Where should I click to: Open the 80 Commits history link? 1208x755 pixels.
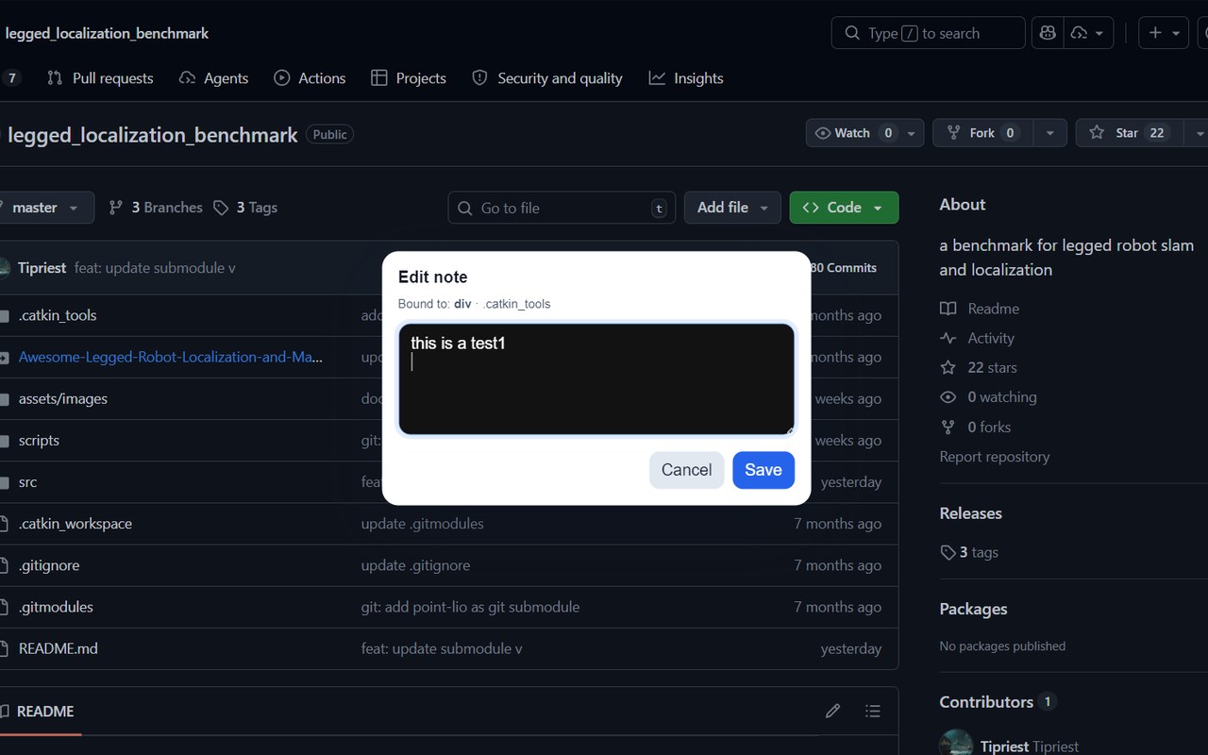[x=843, y=268]
